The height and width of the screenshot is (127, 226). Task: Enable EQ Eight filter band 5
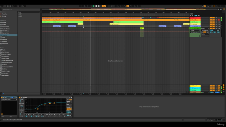coord(47,116)
